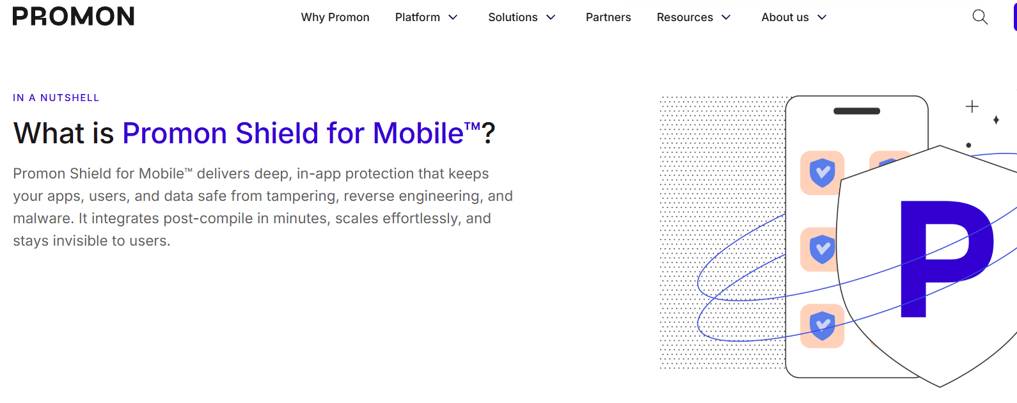
Task: Open the Platform menu label
Action: click(418, 17)
